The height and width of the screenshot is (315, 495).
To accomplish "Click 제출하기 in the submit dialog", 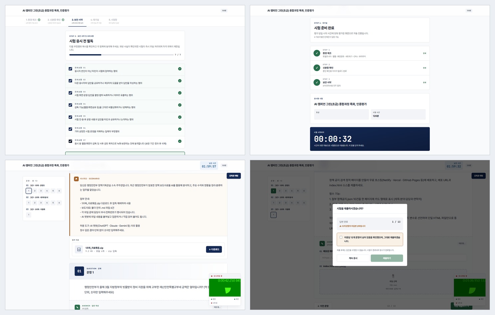I will coord(387,258).
